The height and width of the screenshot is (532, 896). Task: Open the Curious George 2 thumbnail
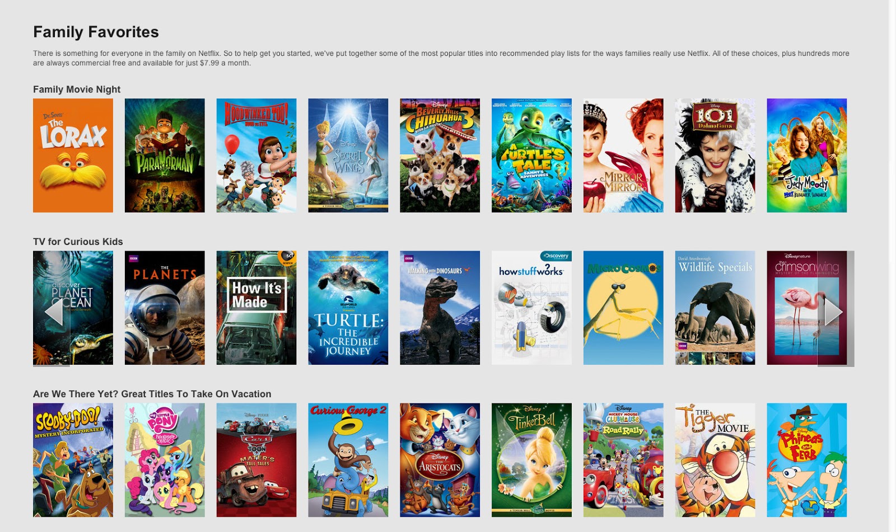coord(348,460)
